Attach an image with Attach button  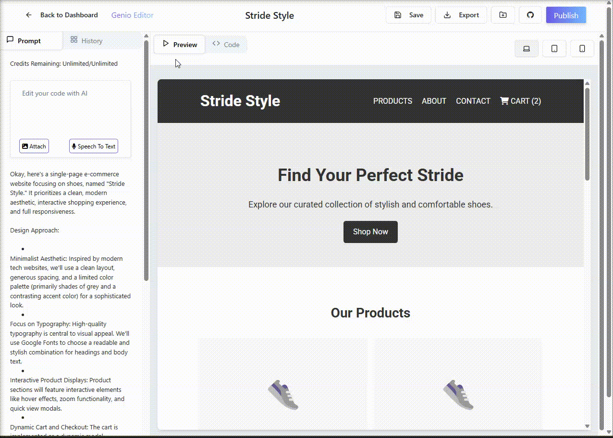point(34,146)
